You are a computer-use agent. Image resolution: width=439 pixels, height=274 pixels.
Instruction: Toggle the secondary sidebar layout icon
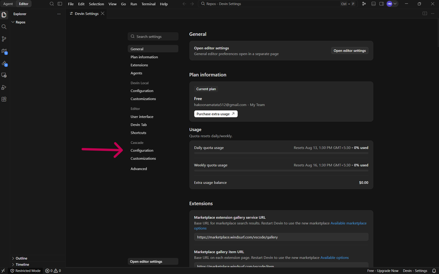coord(381,4)
